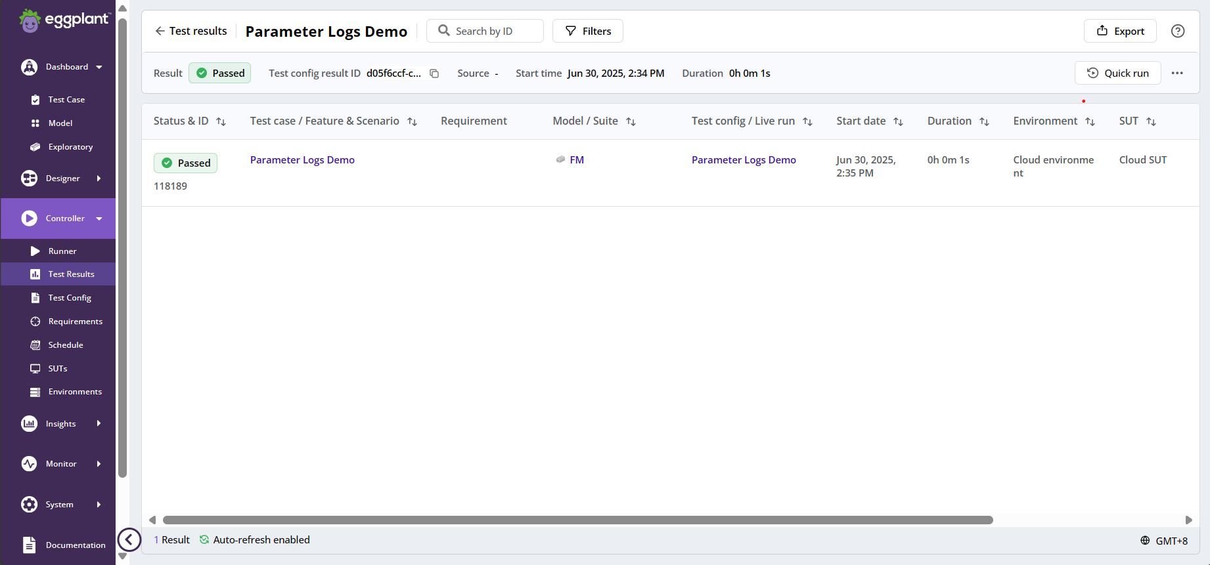Click the System gear icon
Viewport: 1210px width, 565px height.
(x=30, y=505)
